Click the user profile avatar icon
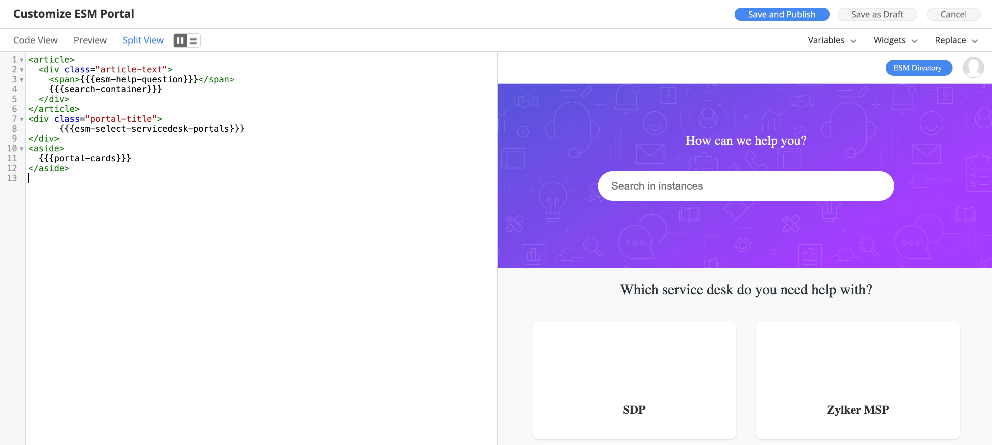992x445 pixels. point(973,68)
